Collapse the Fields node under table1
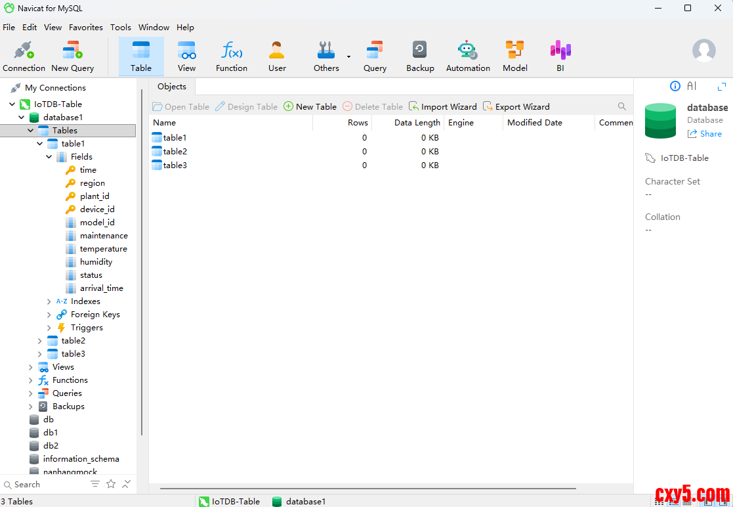This screenshot has height=507, width=733. coord(49,157)
